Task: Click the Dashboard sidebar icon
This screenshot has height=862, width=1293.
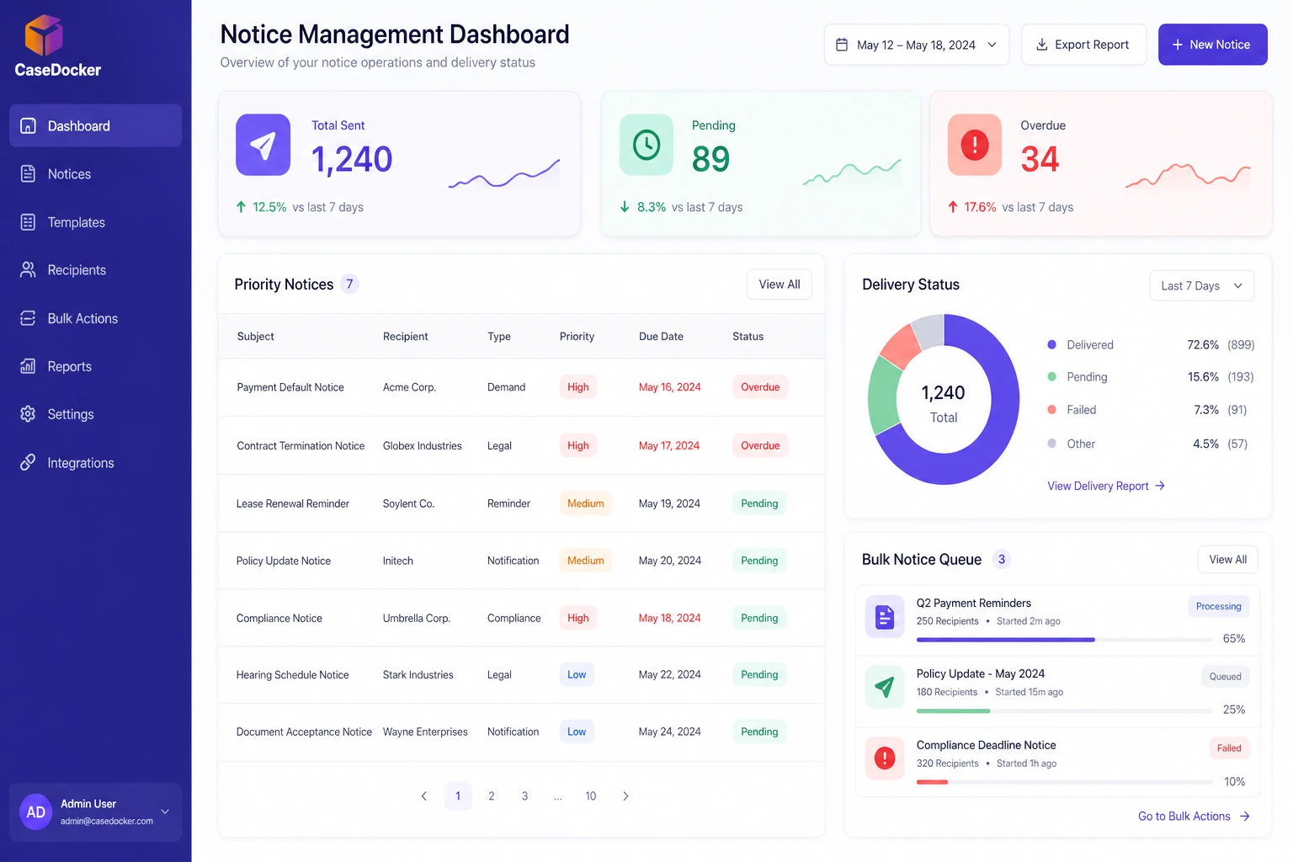Action: [x=28, y=125]
